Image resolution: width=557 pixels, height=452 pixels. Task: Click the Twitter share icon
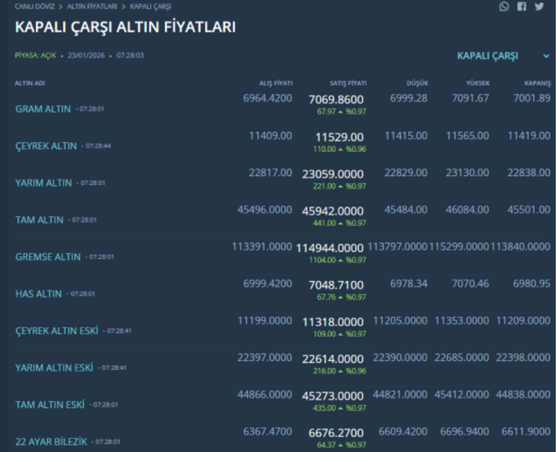tap(539, 6)
